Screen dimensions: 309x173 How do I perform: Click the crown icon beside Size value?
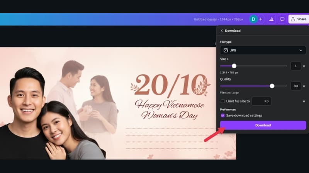click(304, 66)
